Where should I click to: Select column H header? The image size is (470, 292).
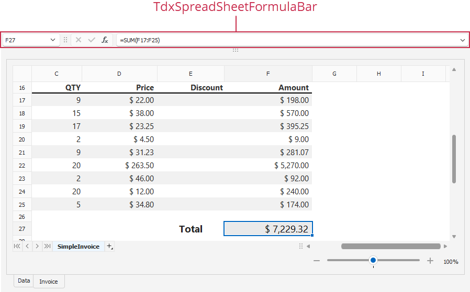[x=379, y=74]
